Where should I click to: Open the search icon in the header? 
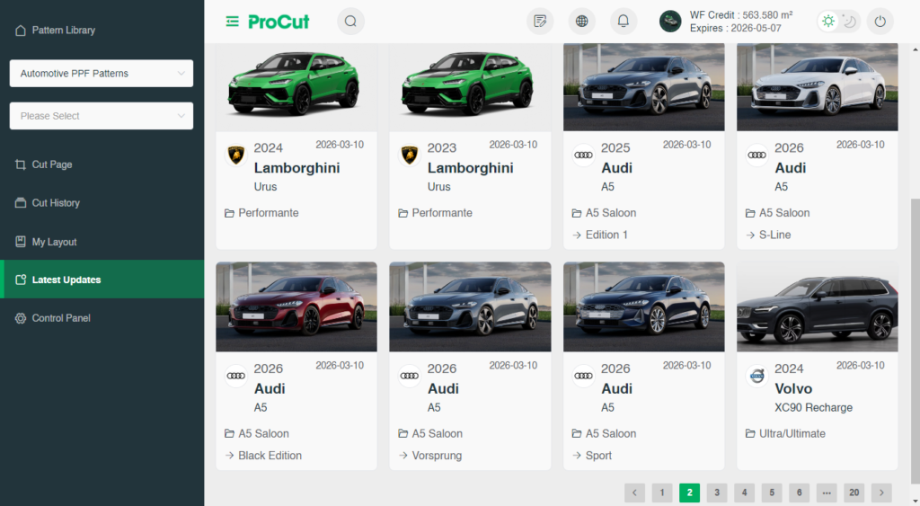point(351,22)
